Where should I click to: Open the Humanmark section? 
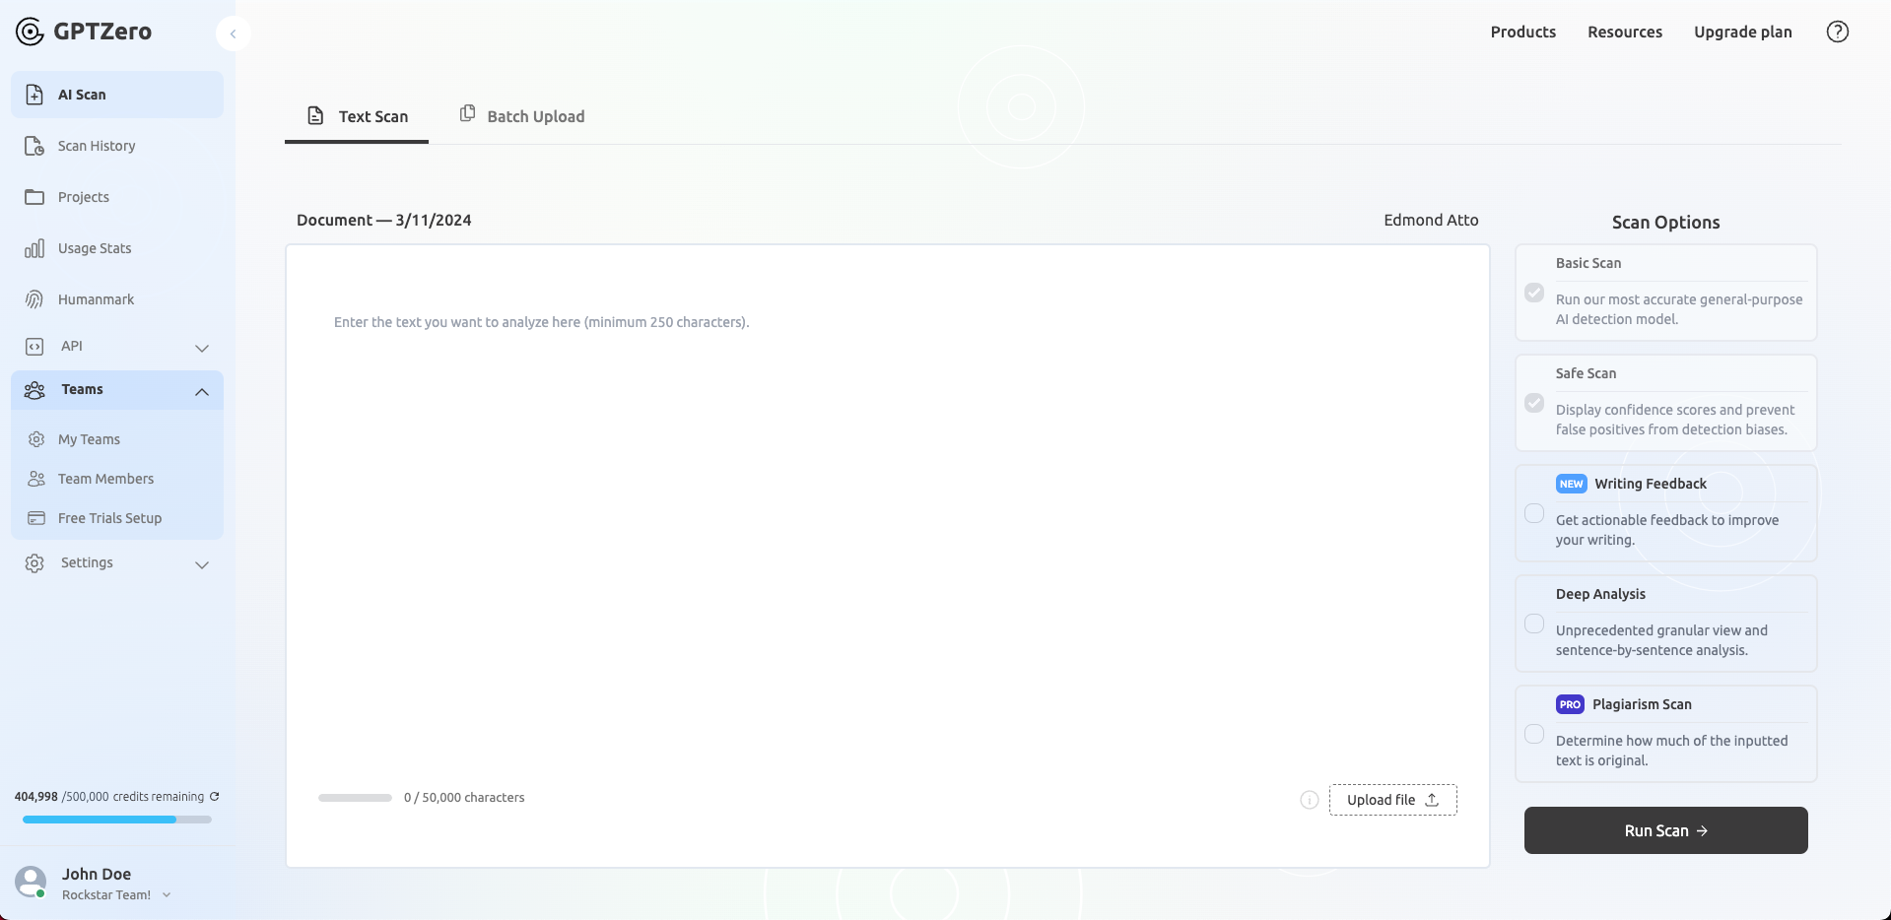tap(95, 298)
